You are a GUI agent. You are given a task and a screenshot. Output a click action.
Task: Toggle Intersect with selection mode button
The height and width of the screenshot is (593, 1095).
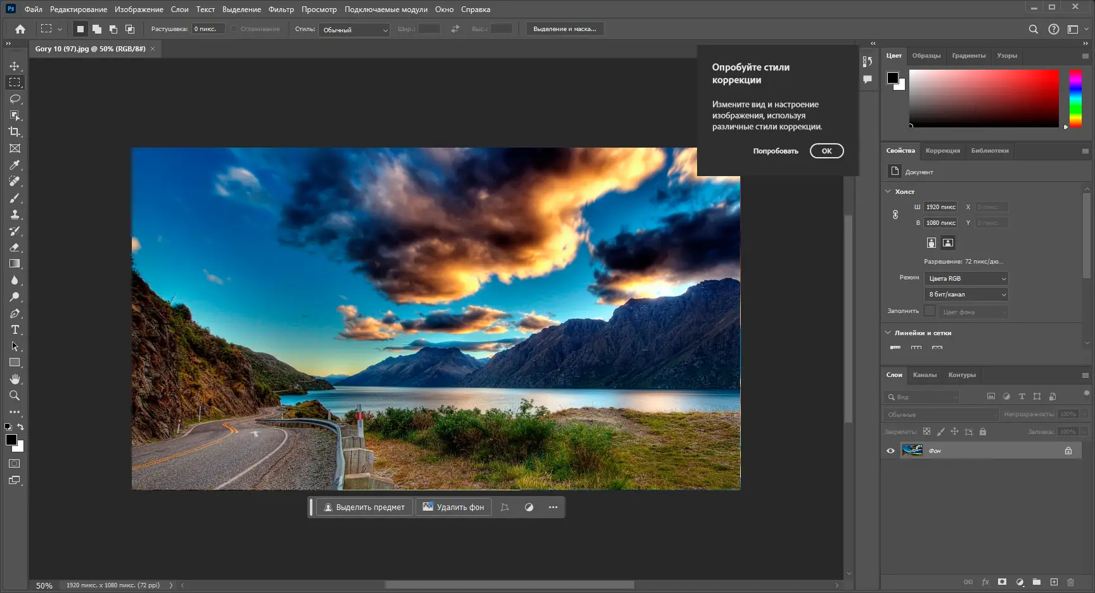coord(130,29)
